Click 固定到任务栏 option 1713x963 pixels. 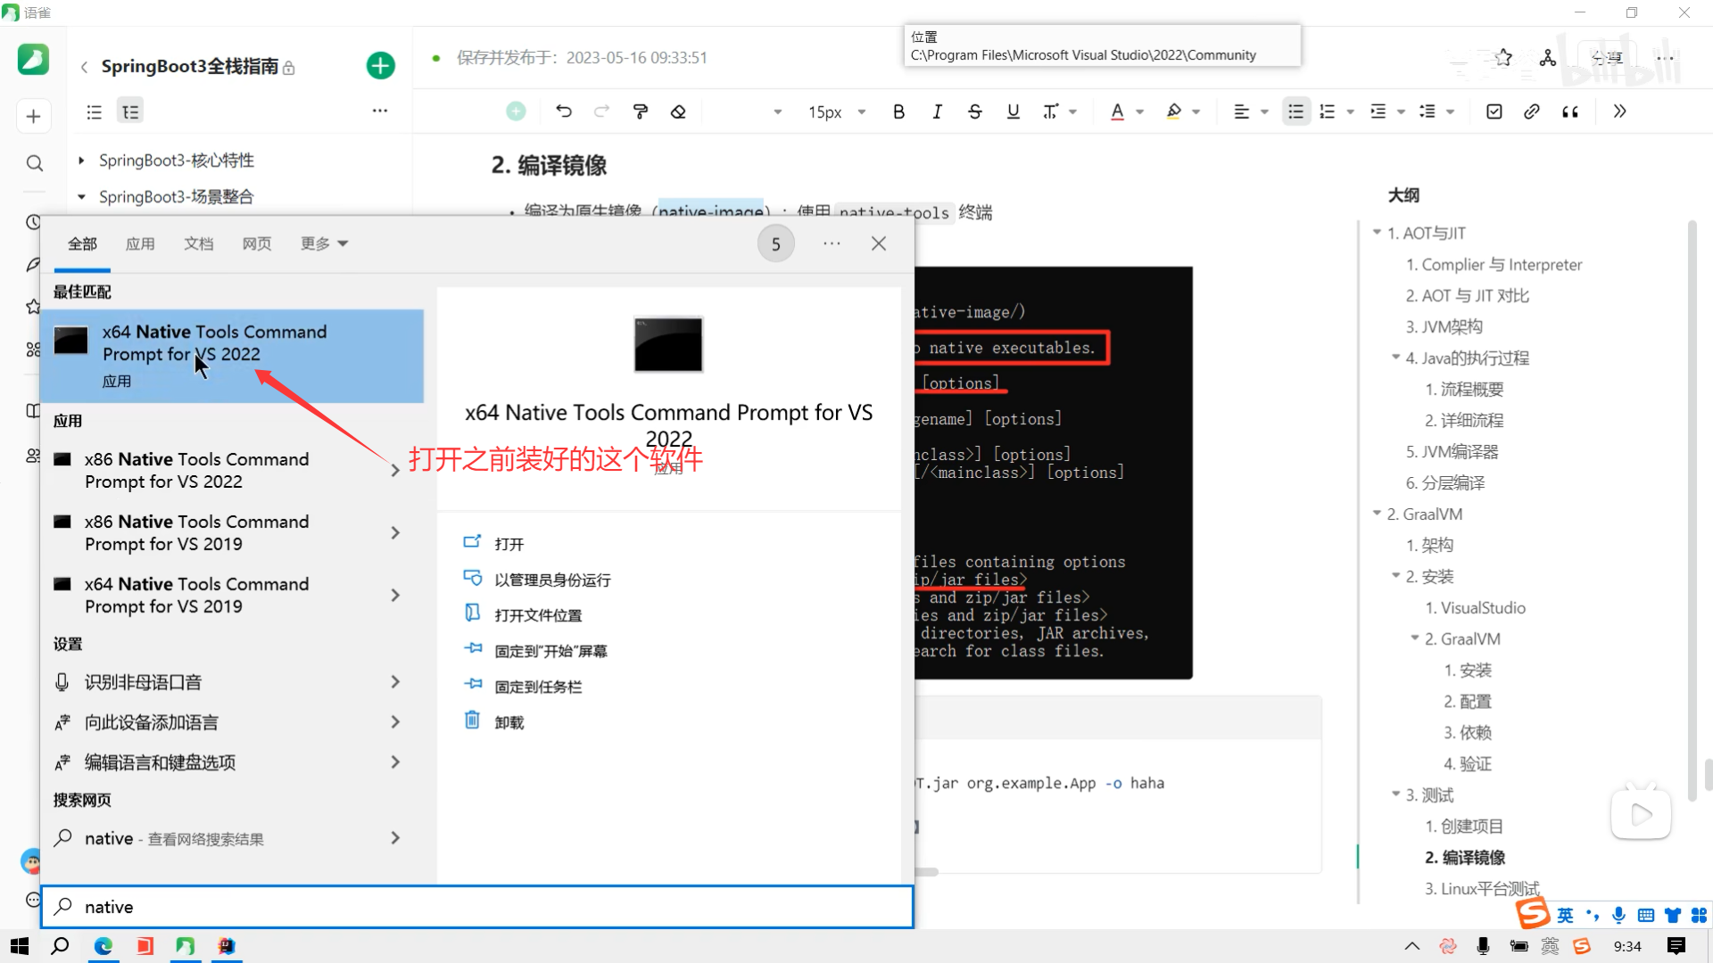(538, 685)
